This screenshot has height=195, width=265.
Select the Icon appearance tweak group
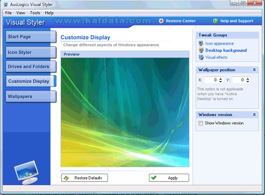pos(219,43)
